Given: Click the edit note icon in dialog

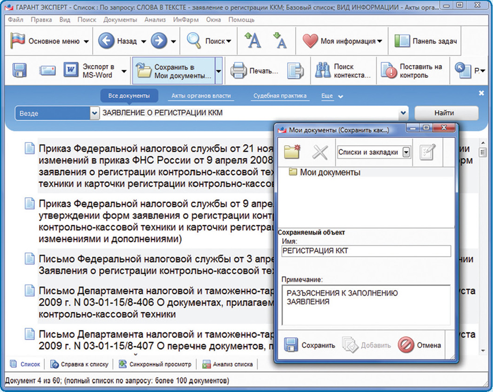Looking at the screenshot, I should pyautogui.click(x=427, y=152).
